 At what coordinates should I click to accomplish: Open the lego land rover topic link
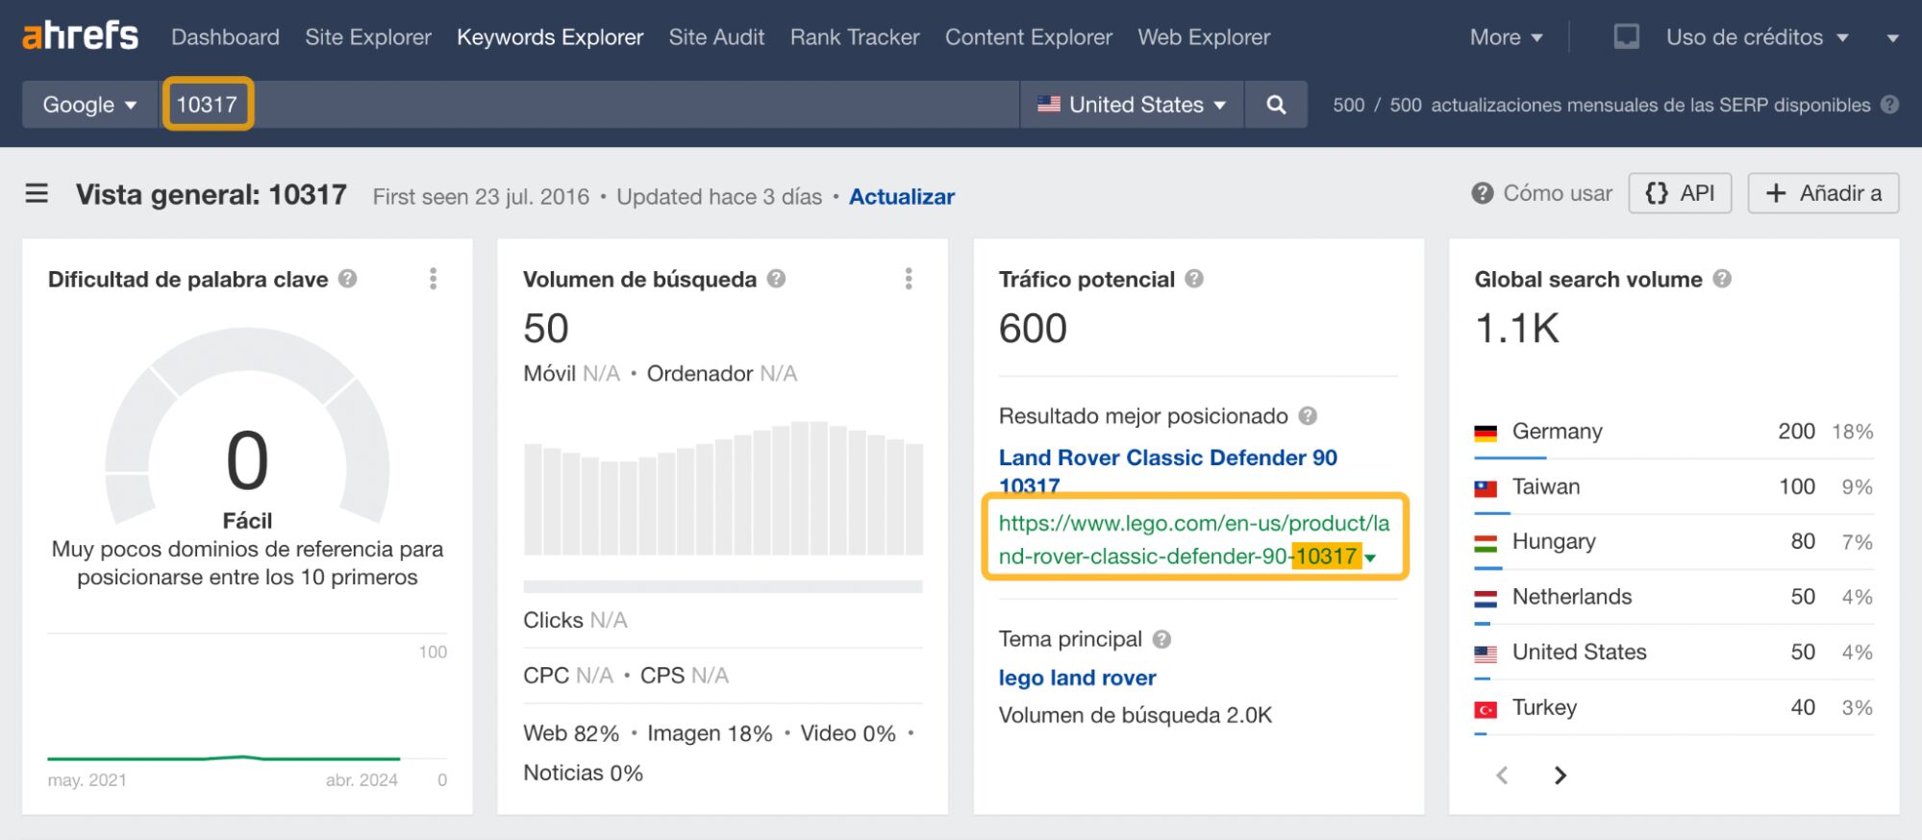[x=1077, y=678]
